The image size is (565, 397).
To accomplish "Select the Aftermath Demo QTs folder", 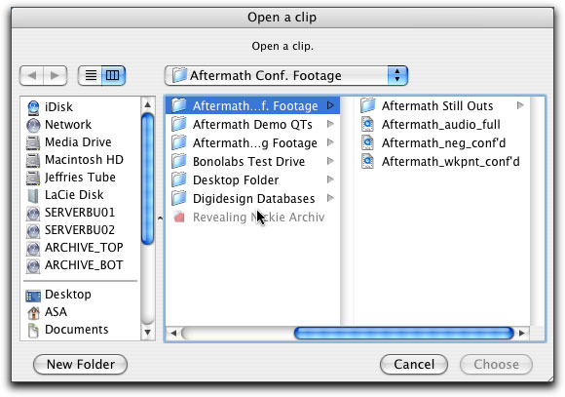I will [252, 125].
